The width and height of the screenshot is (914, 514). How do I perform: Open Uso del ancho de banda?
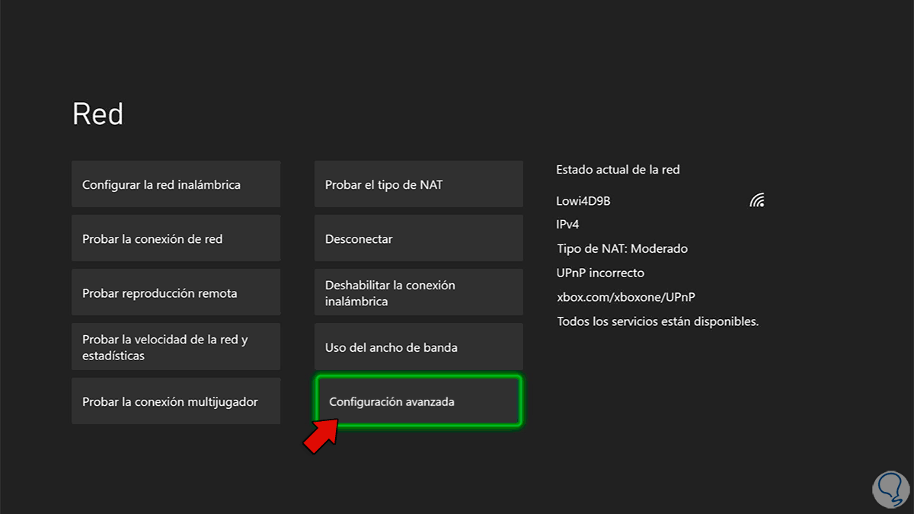coord(418,347)
